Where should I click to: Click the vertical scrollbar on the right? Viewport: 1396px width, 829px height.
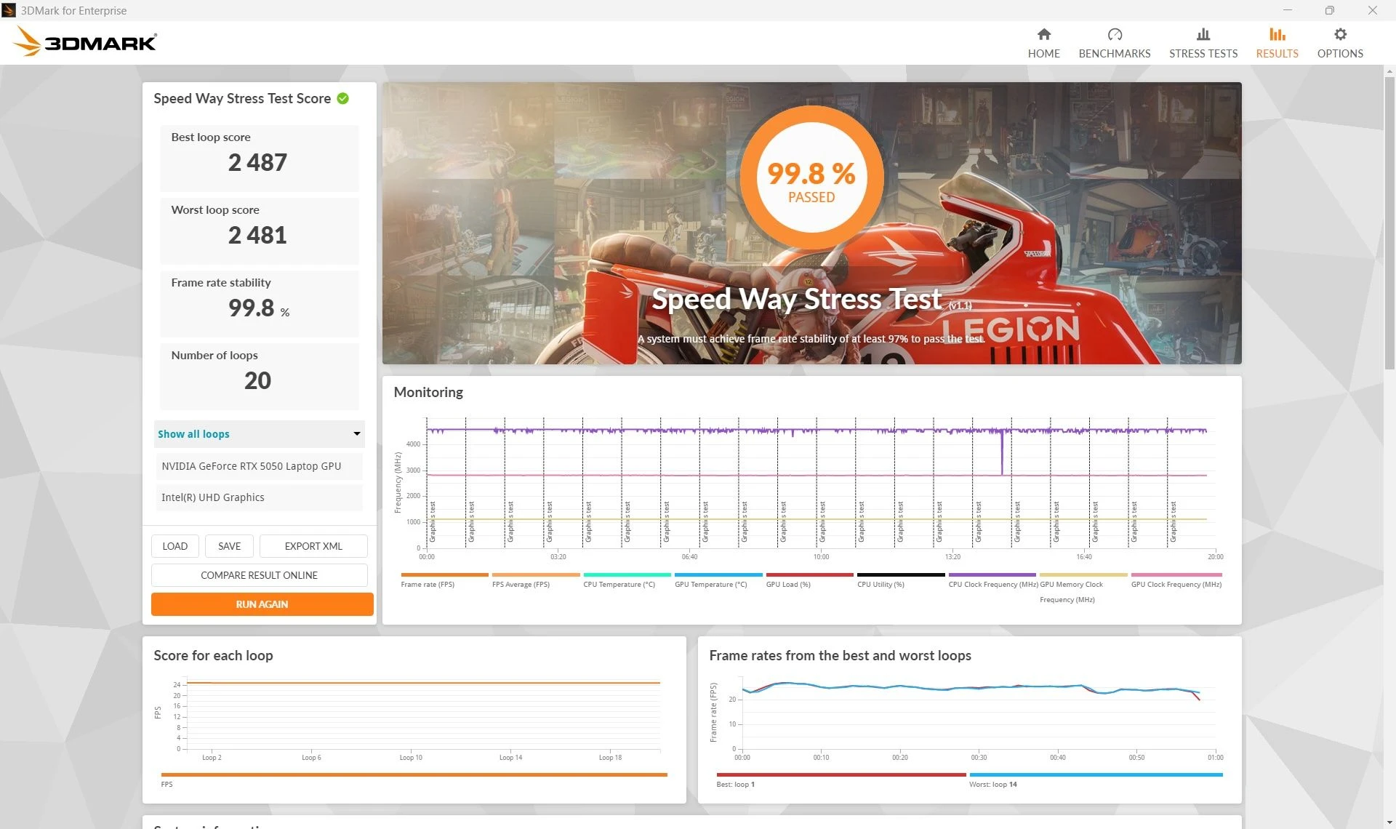pos(1389,222)
